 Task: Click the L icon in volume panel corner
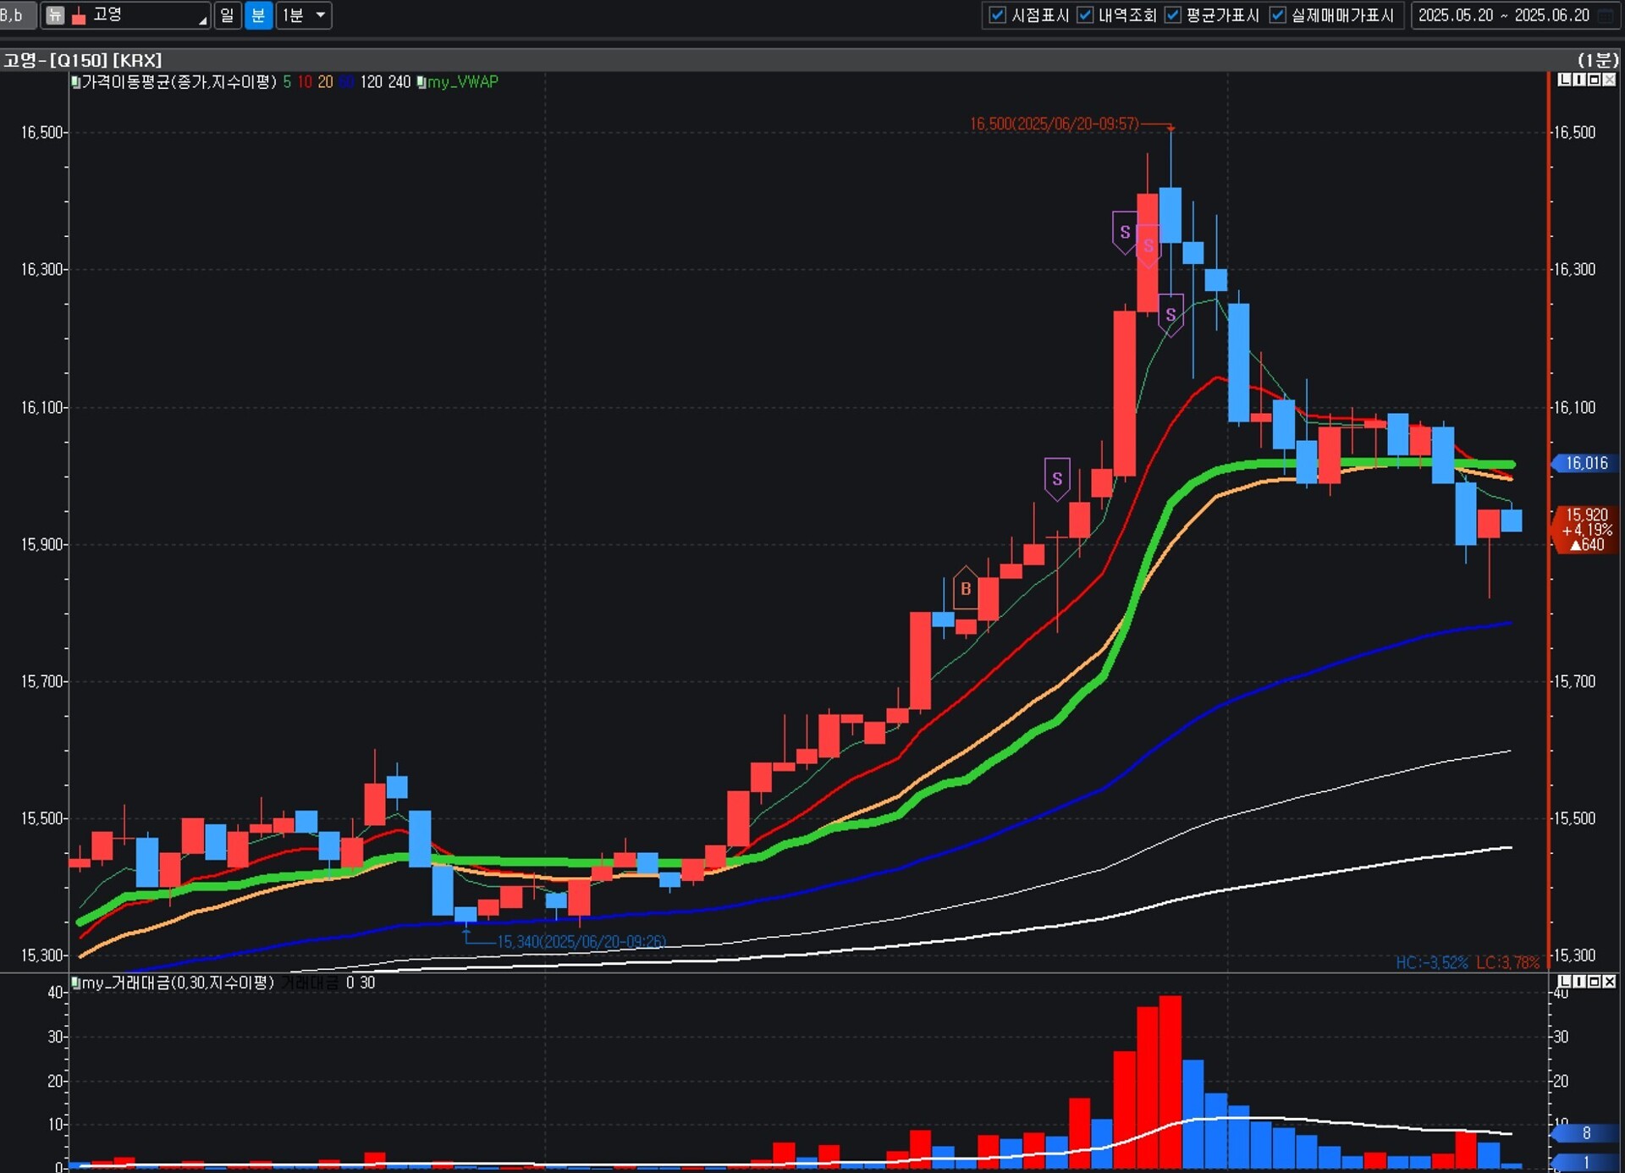point(1564,982)
